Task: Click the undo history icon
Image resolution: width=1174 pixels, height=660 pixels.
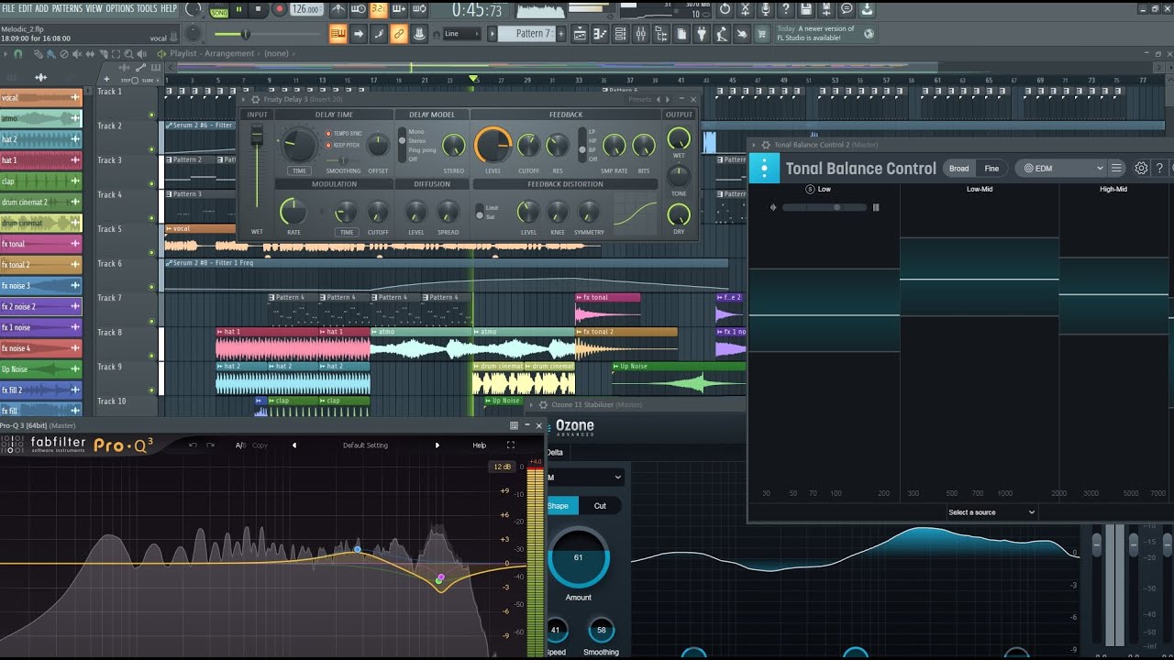Action: pos(725,9)
